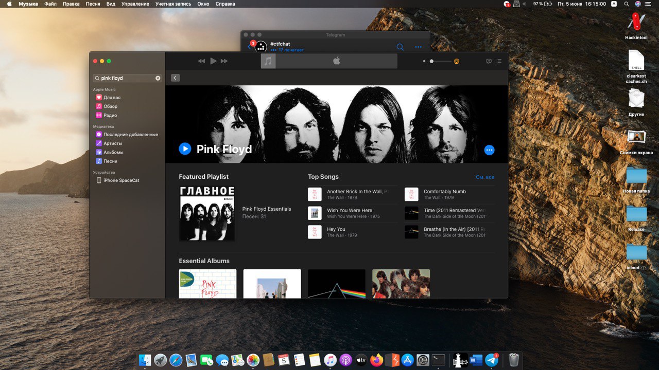This screenshot has width=659, height=370.
Task: Select Hackintool desktop icon
Action: click(636, 27)
